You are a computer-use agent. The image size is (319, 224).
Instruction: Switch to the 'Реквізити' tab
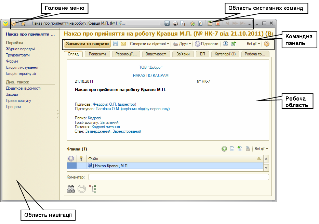point(97,54)
